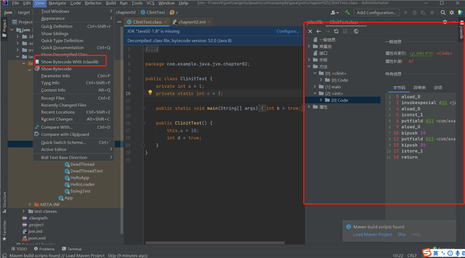Image resolution: width=465 pixels, height=258 pixels.
Task: Switch to chapter02.iml editor tab
Action: 192,22
